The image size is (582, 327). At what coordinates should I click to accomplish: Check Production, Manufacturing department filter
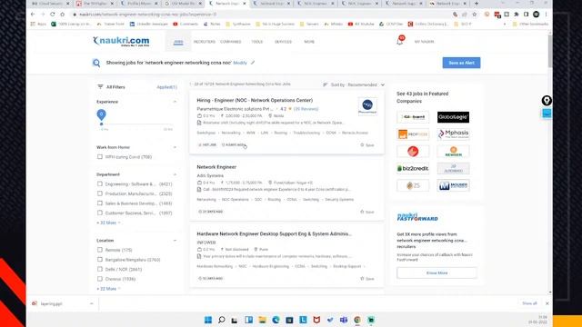(99, 193)
